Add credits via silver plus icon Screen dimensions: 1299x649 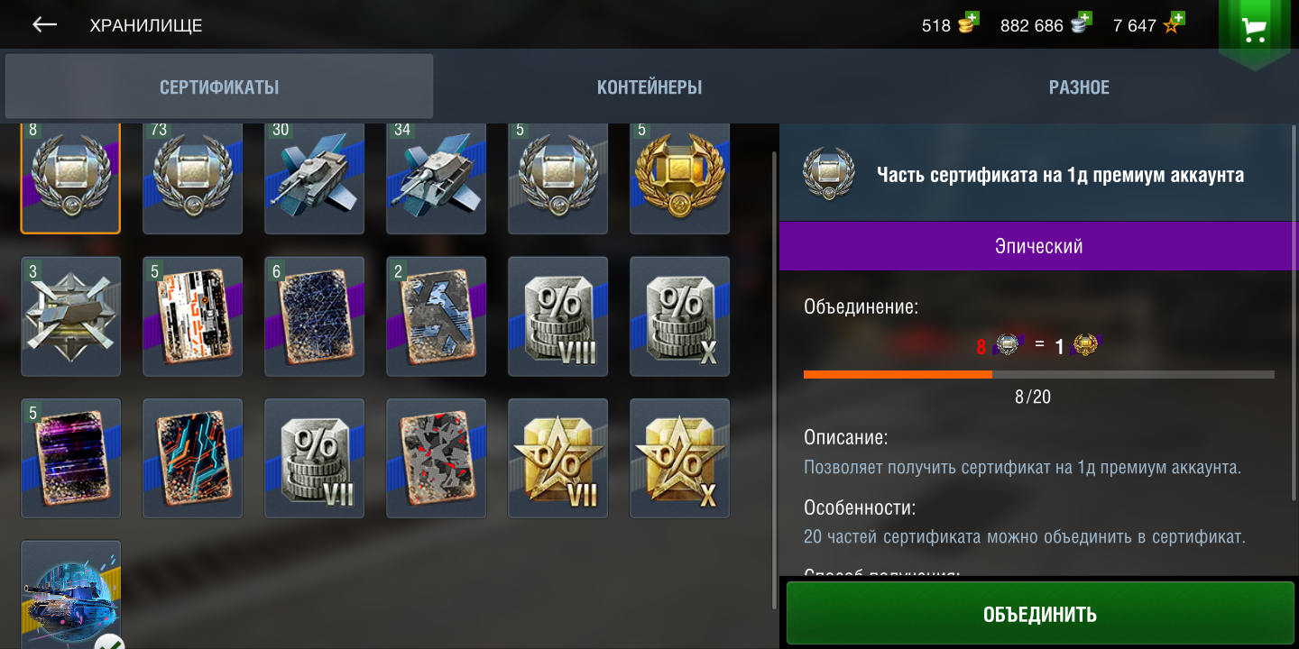(x=1081, y=23)
